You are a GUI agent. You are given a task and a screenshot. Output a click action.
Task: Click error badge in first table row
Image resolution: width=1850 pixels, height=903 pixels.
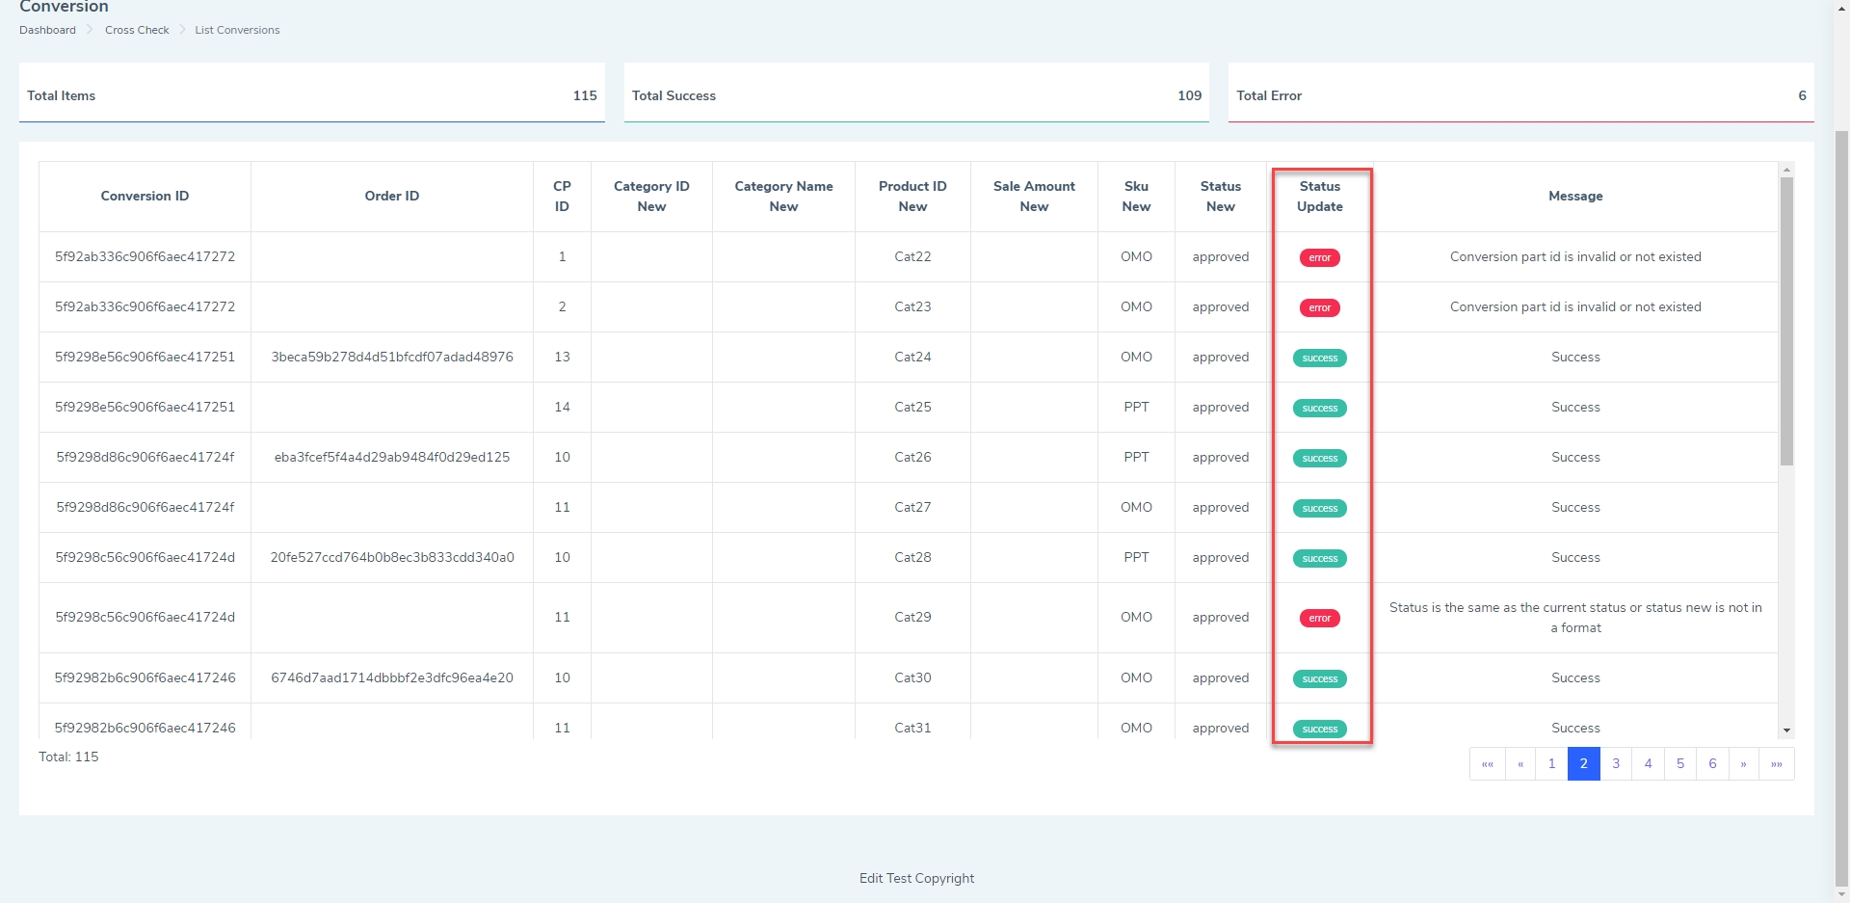click(1319, 258)
